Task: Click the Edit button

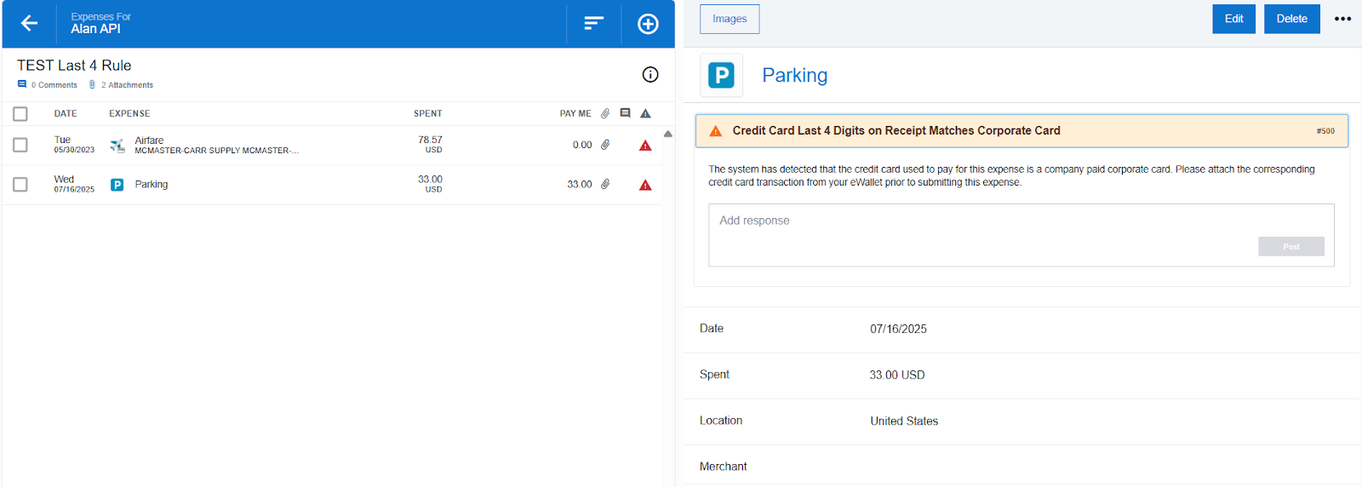Action: [x=1233, y=19]
